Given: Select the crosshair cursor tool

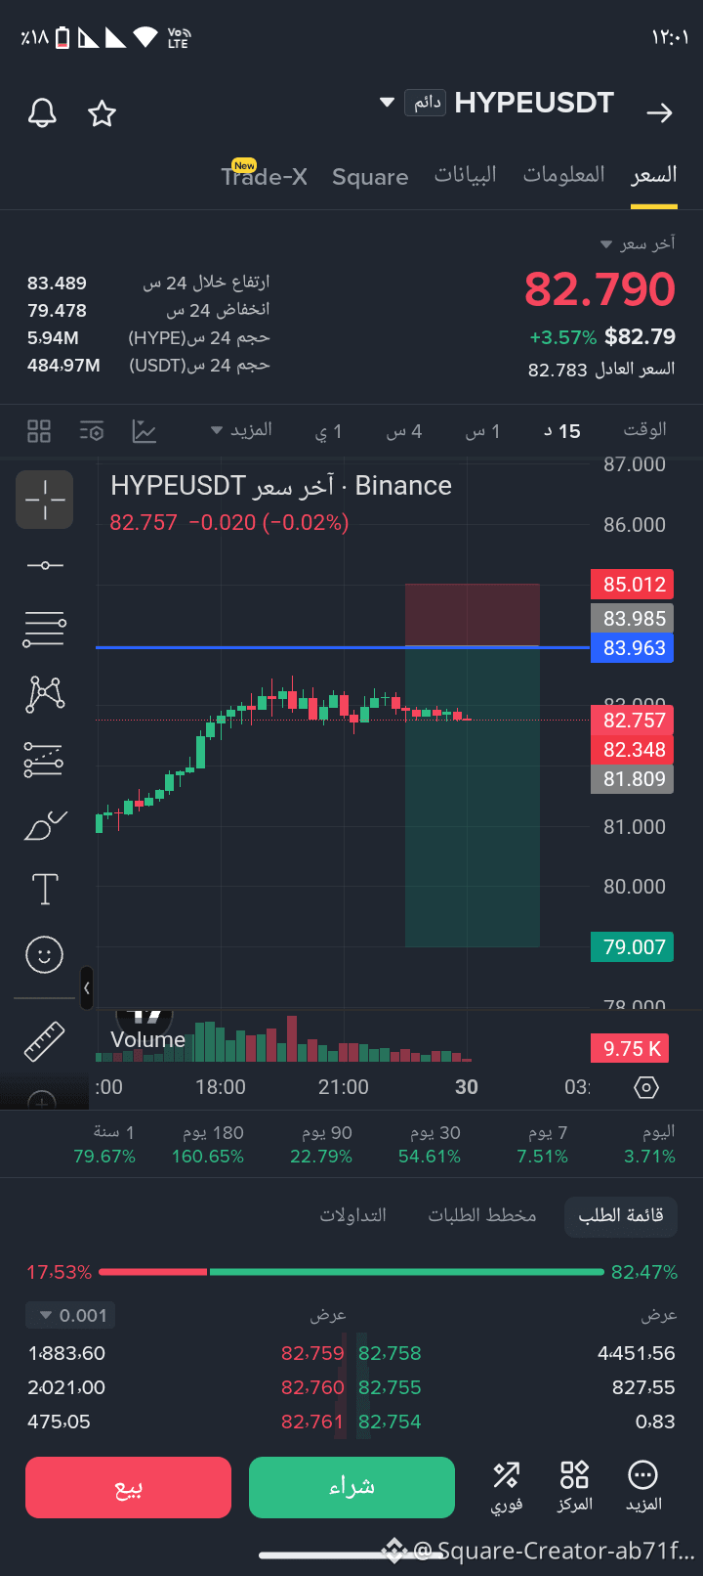Looking at the screenshot, I should pos(45,500).
